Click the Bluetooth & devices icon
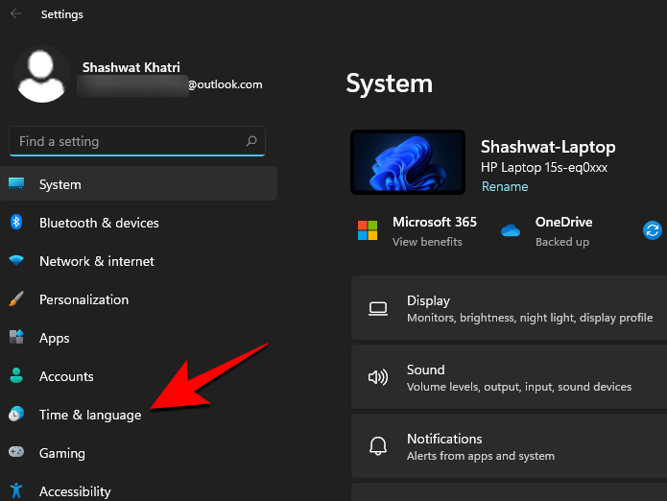The height and width of the screenshot is (501, 667). click(x=16, y=223)
